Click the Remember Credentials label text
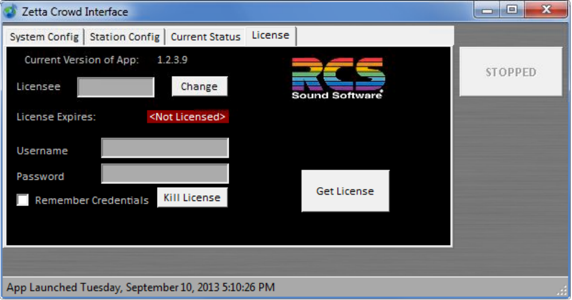The width and height of the screenshot is (572, 300). (92, 200)
